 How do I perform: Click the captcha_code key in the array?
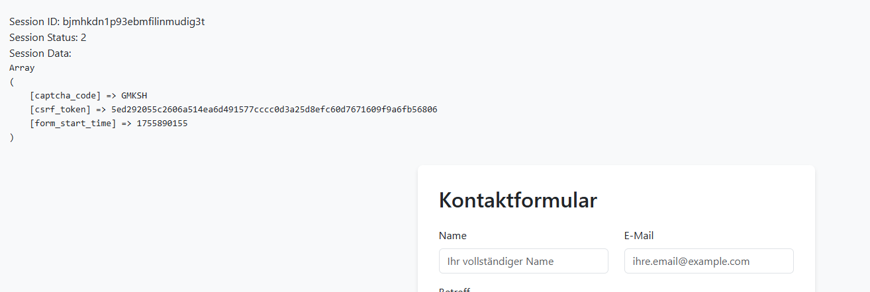[66, 95]
